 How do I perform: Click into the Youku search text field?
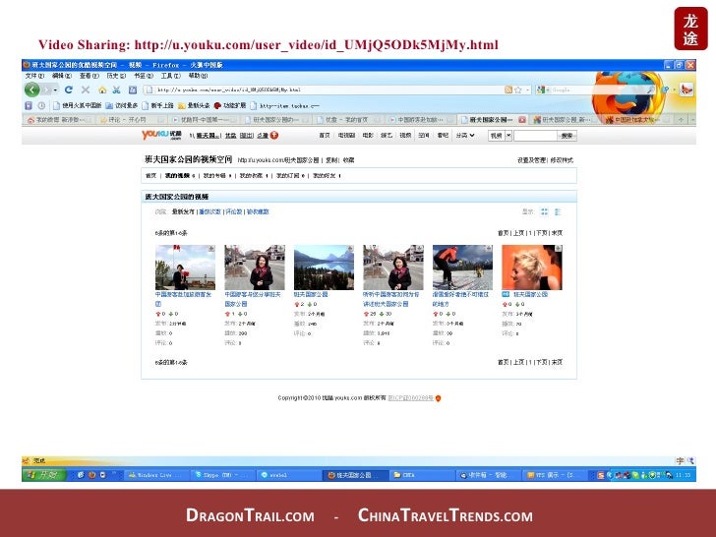click(535, 135)
